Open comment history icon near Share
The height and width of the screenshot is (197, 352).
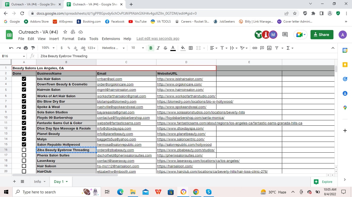(x=285, y=35)
